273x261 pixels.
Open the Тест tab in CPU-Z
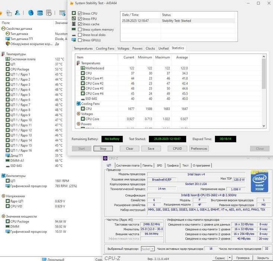(x=185, y=165)
